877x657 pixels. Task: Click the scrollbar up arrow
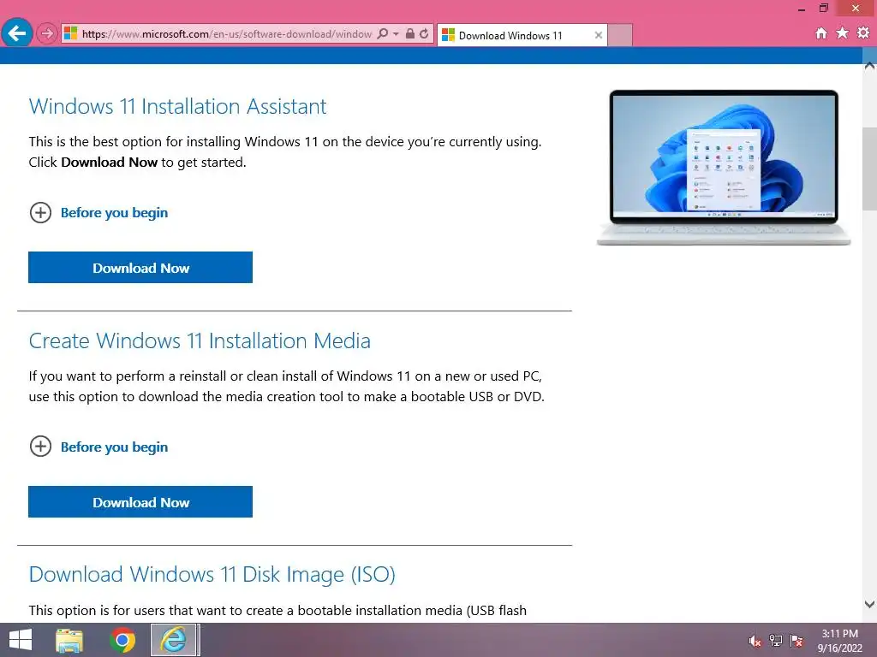870,66
